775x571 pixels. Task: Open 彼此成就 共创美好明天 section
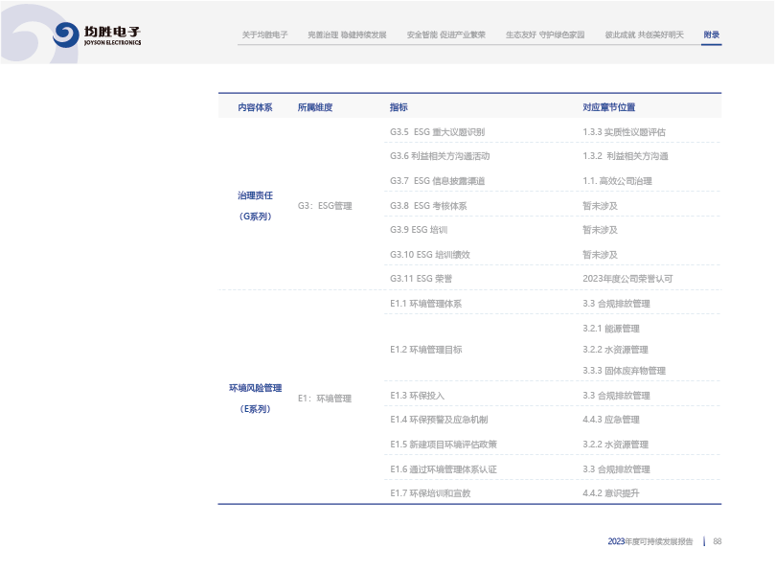(x=644, y=34)
